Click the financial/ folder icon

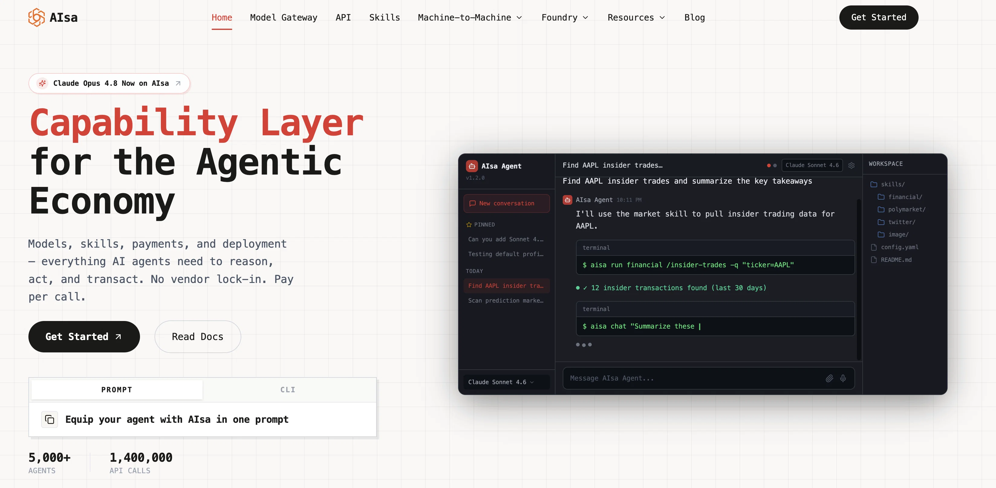pos(881,197)
